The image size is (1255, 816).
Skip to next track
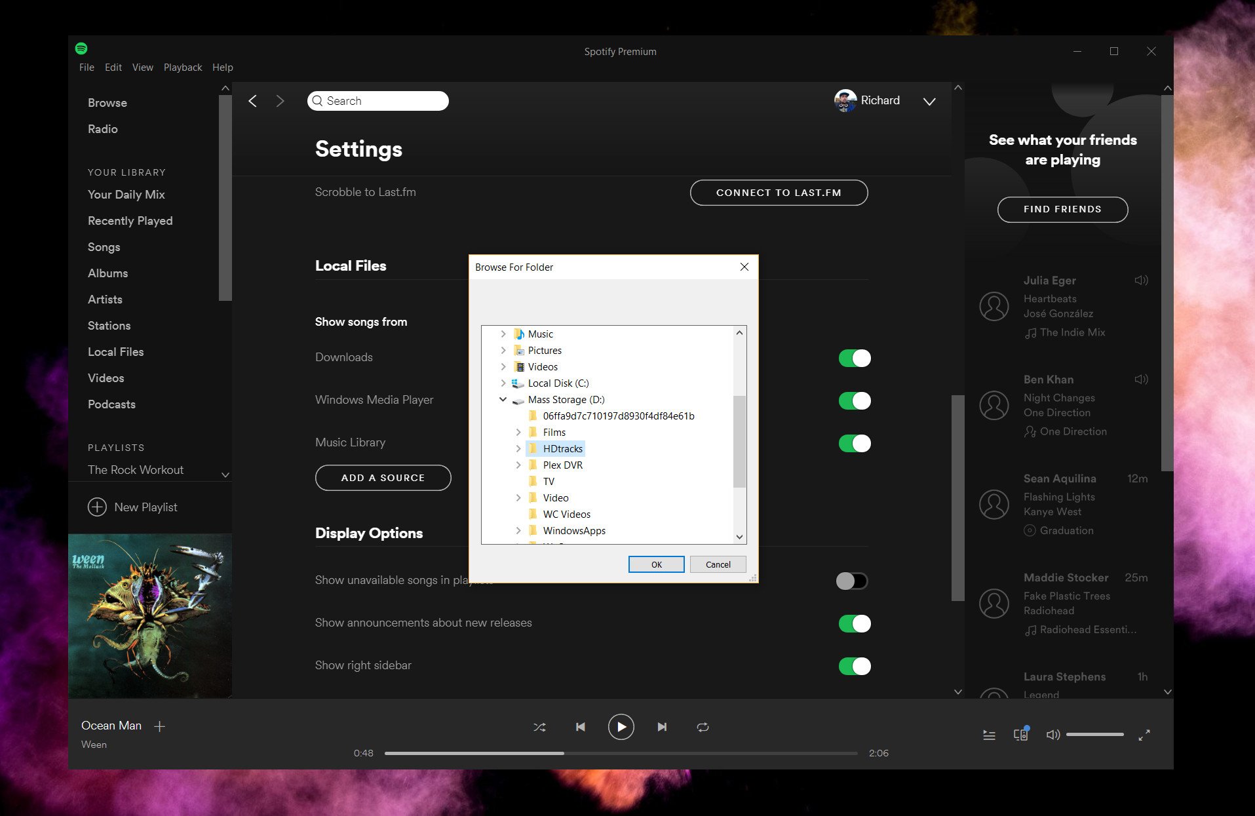662,727
